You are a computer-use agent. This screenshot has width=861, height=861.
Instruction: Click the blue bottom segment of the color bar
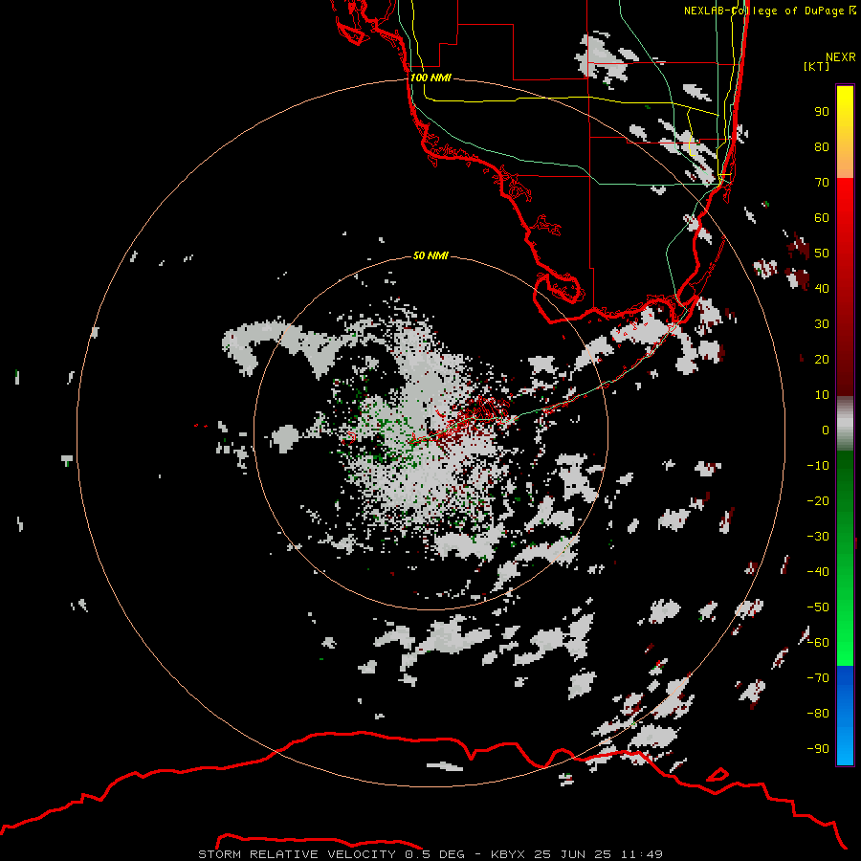(845, 716)
